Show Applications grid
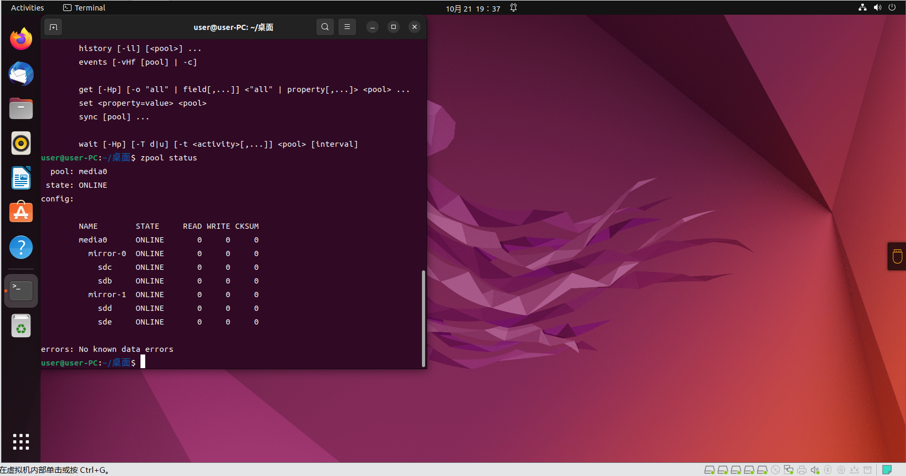This screenshot has height=476, width=906. coord(21,442)
